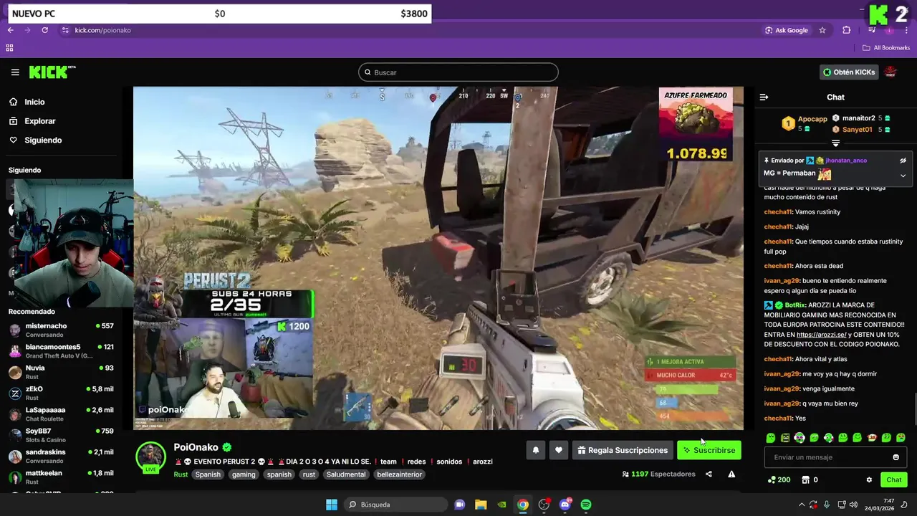
Task: Open Spotify from the taskbar
Action: 586,505
